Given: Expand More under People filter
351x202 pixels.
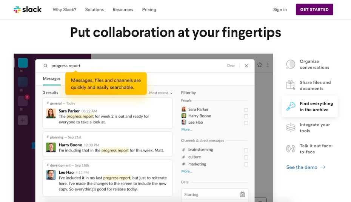Looking at the screenshot, I should click(186, 129).
